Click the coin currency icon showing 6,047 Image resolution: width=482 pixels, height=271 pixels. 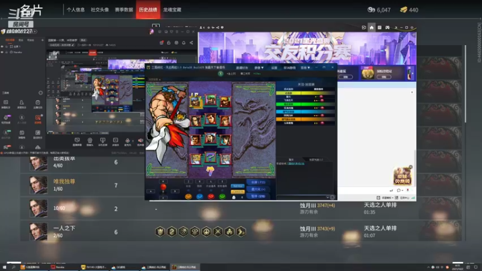(371, 10)
